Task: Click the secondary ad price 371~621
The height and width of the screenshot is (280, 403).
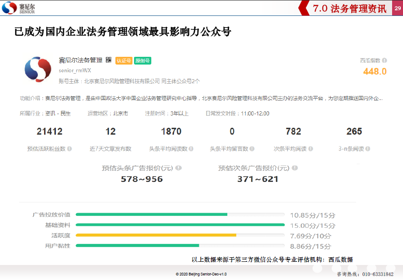Action: click(x=258, y=179)
